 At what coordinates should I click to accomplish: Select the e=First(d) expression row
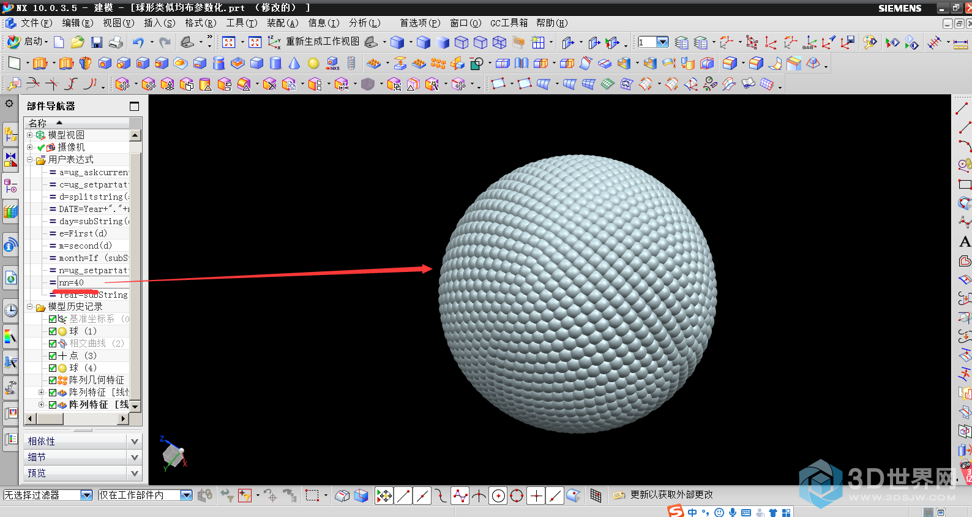[x=89, y=233]
